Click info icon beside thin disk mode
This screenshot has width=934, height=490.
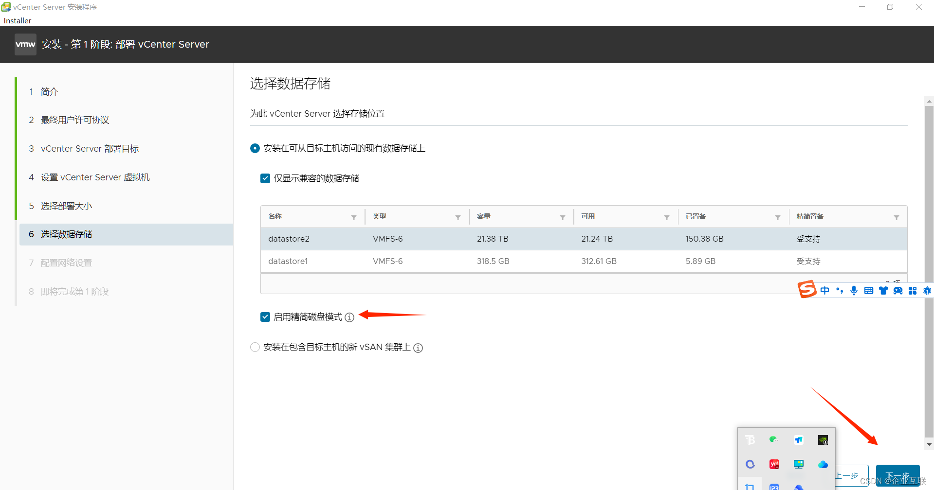click(x=349, y=317)
